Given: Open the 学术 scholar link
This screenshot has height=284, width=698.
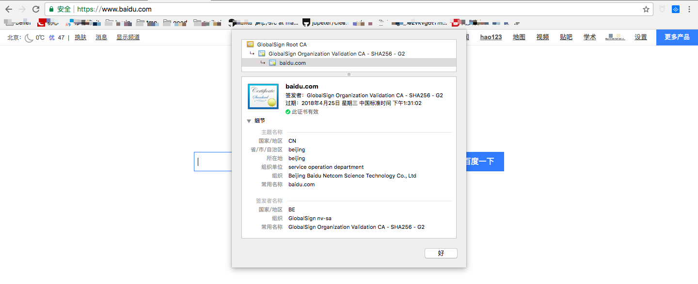Looking at the screenshot, I should click(x=589, y=37).
